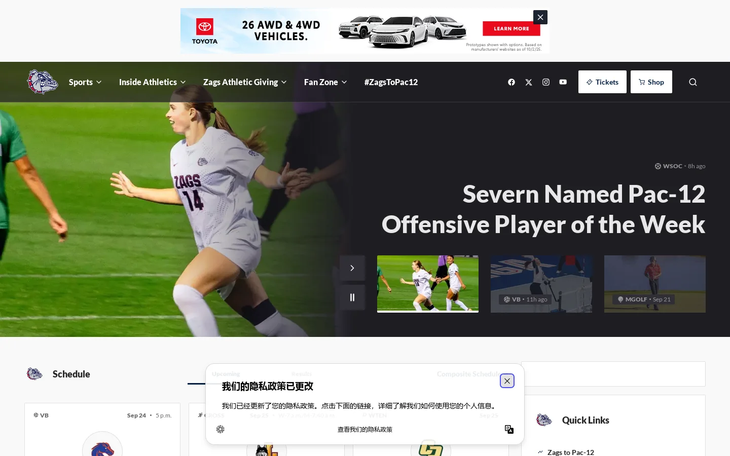The width and height of the screenshot is (730, 456).
Task: Dismiss the privacy policy popup
Action: [x=507, y=381]
